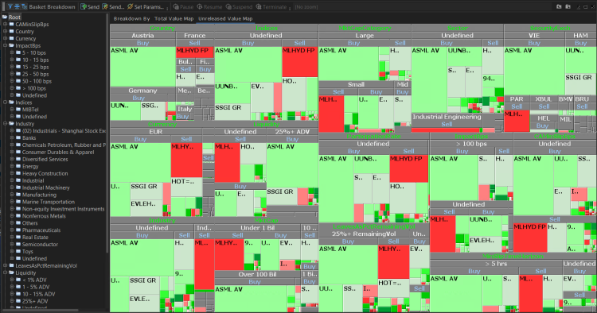
Task: Click red MLHYD FP cell under France Sell
Action: pyautogui.click(x=195, y=52)
